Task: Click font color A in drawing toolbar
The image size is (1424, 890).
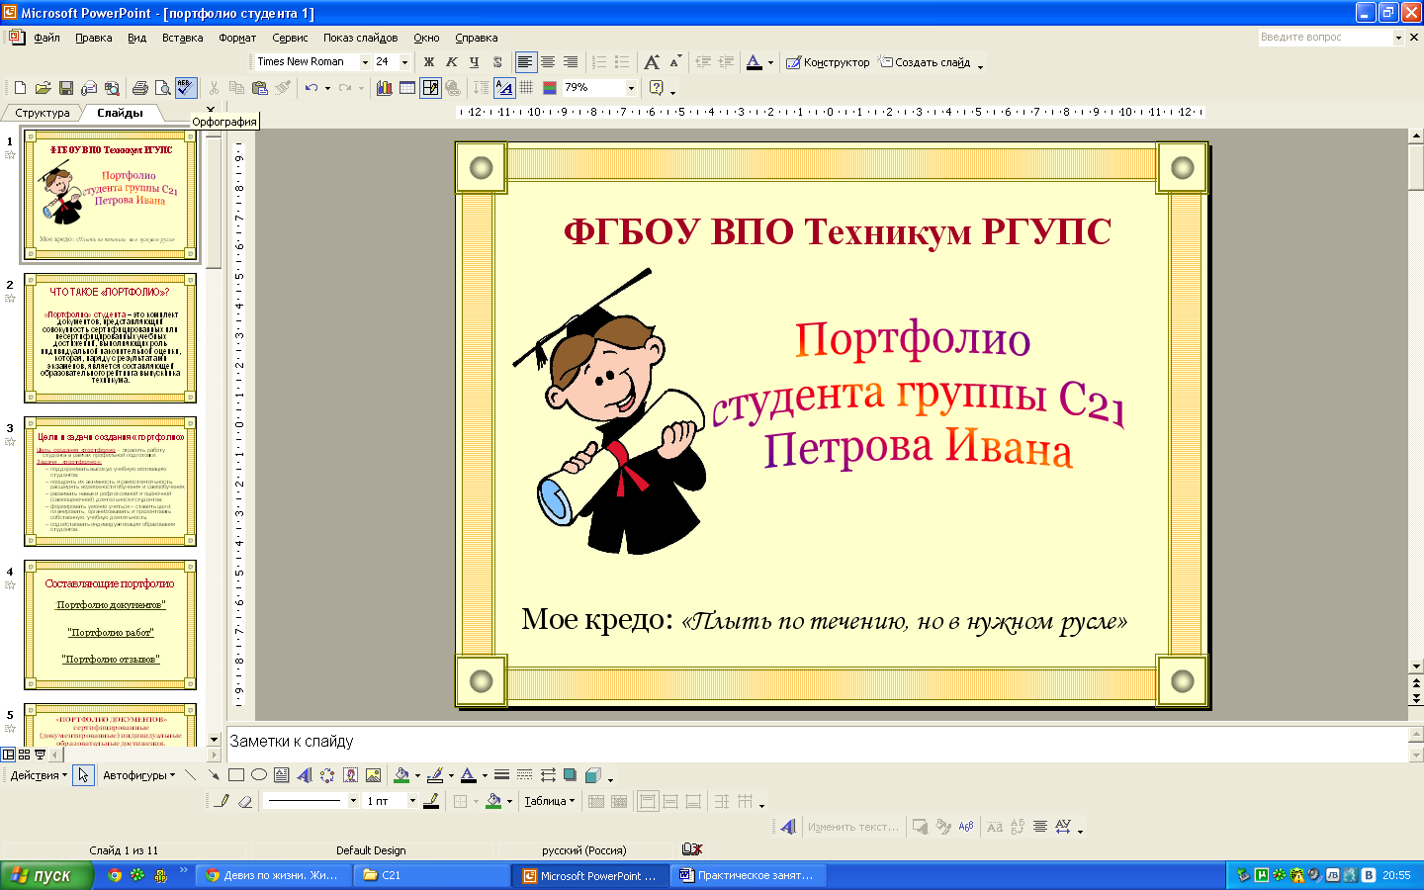Action: click(469, 775)
